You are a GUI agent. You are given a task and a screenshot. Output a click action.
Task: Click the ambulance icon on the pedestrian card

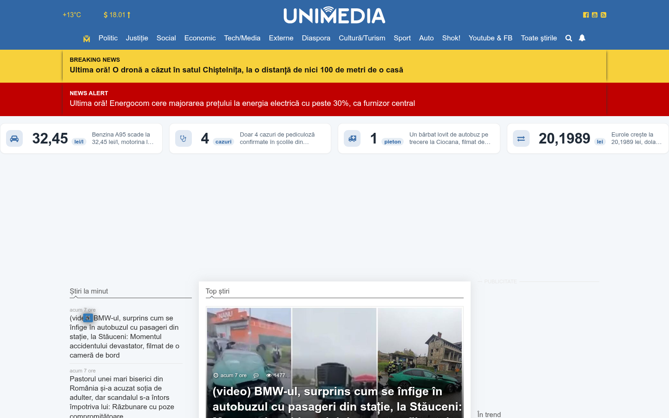(352, 138)
